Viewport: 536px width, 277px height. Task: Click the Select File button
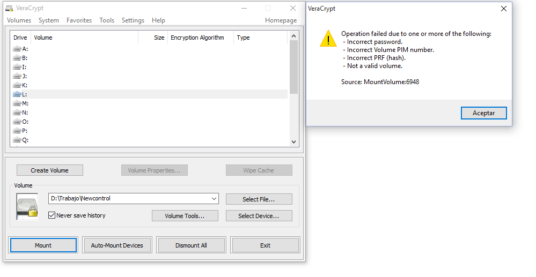259,199
